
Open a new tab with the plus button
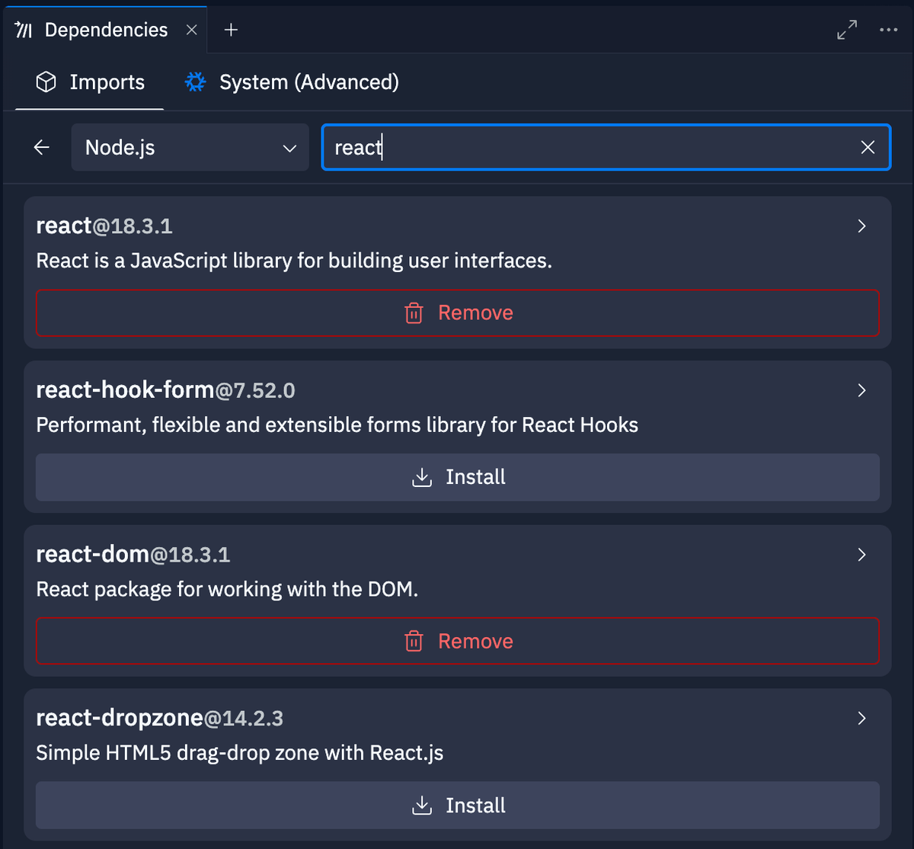[230, 29]
